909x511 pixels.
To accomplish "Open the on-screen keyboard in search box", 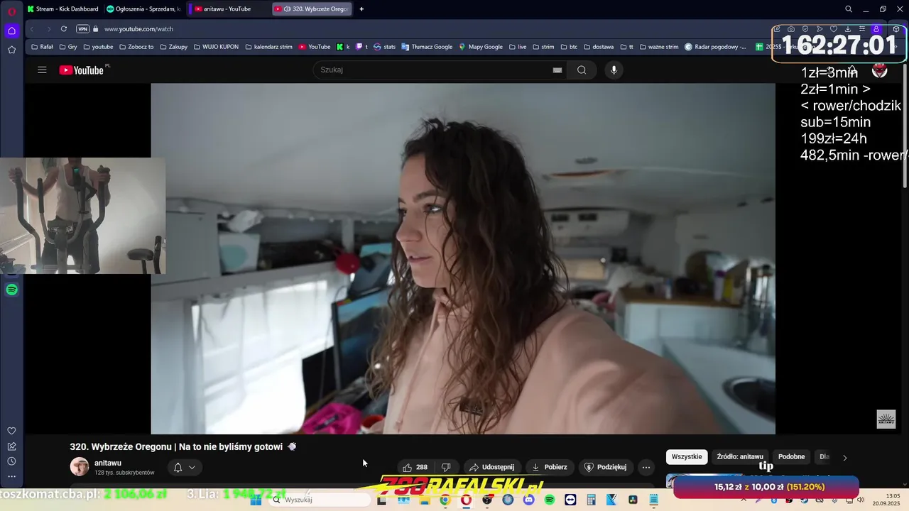I will point(557,70).
